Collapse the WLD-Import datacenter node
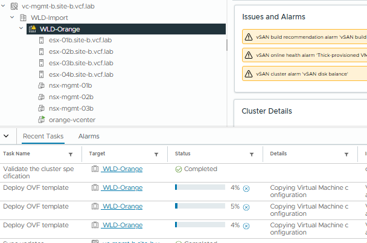The width and height of the screenshot is (367, 243). click(13, 18)
